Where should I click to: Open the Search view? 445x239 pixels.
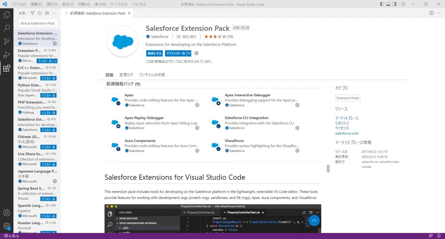coord(6,27)
